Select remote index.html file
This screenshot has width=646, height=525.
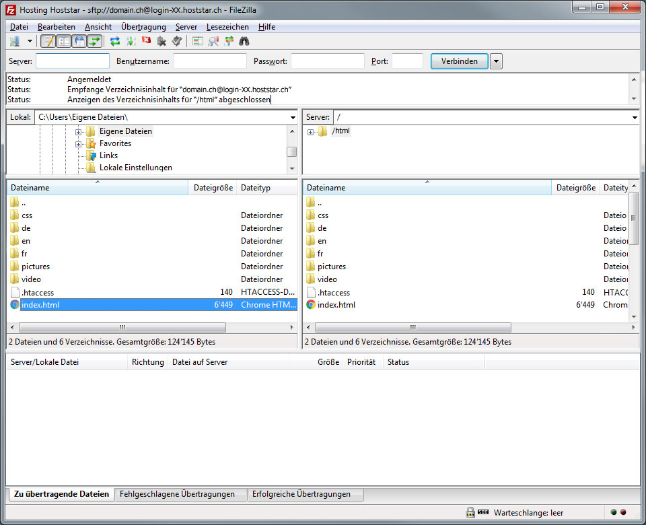click(336, 304)
